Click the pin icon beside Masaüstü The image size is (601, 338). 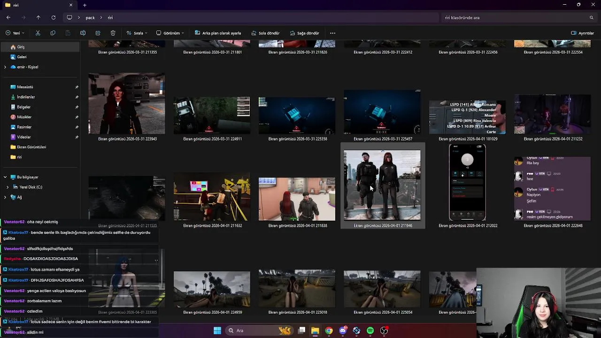(77, 87)
